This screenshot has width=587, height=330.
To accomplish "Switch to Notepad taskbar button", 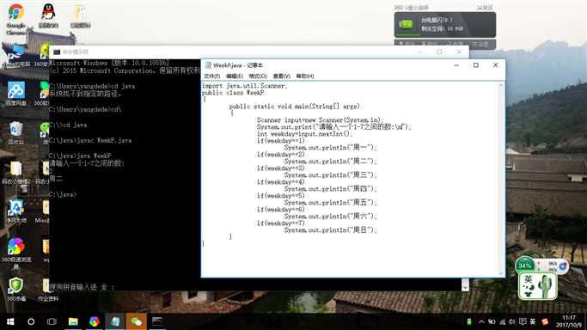I will pos(115,321).
